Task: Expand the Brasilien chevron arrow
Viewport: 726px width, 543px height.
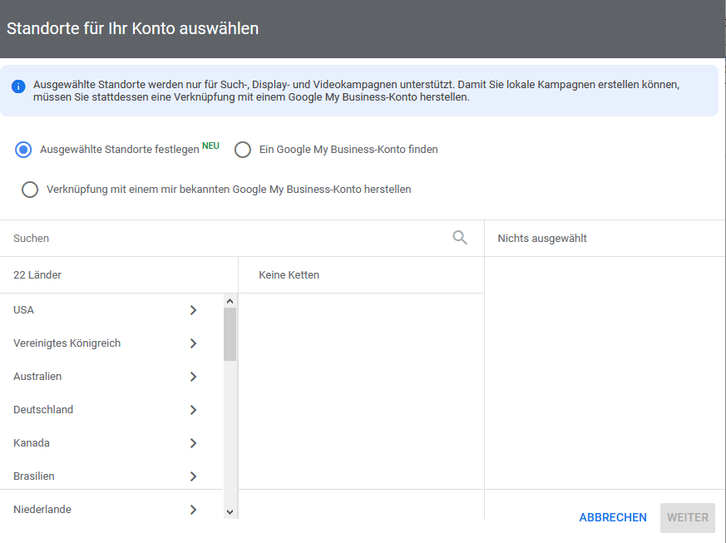Action: [x=193, y=476]
